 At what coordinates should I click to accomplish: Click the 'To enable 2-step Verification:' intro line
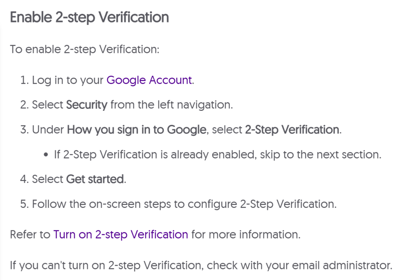point(85,50)
